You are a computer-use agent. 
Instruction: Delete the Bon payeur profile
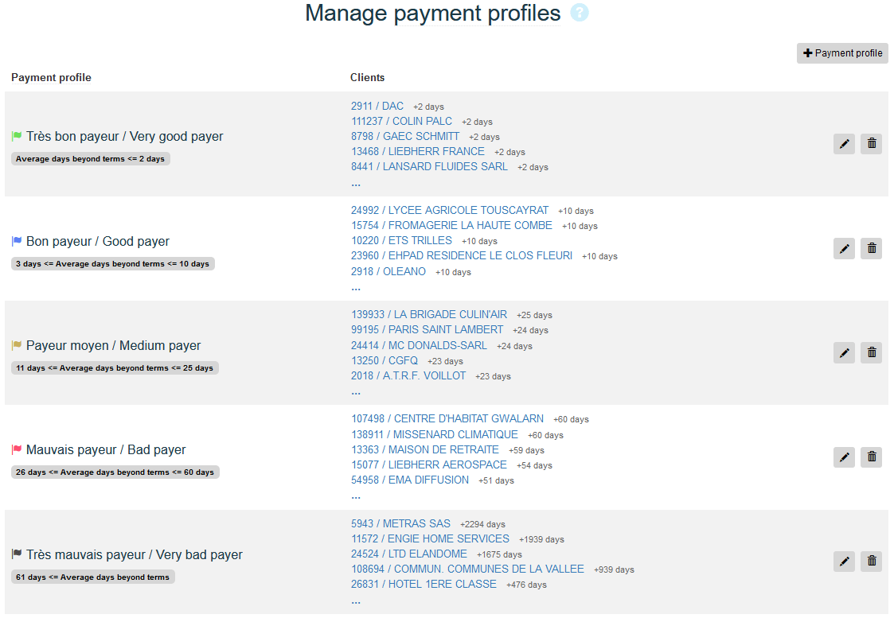pyautogui.click(x=871, y=249)
